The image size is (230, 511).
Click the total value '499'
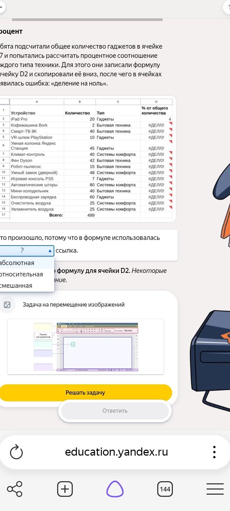(91, 215)
